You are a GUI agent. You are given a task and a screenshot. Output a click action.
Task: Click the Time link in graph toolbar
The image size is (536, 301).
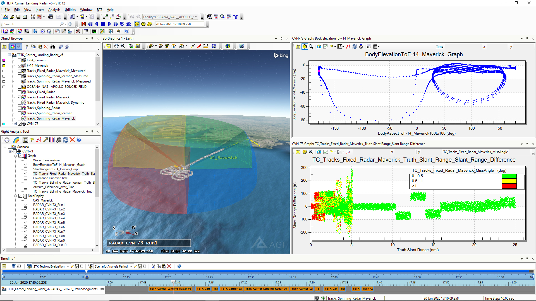(x=439, y=47)
